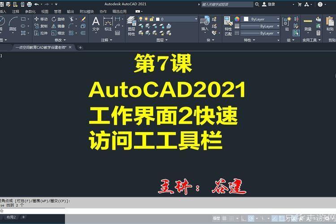
Task: Customize Quick Access Toolbar dropdown arrow
Action: [56, 4]
